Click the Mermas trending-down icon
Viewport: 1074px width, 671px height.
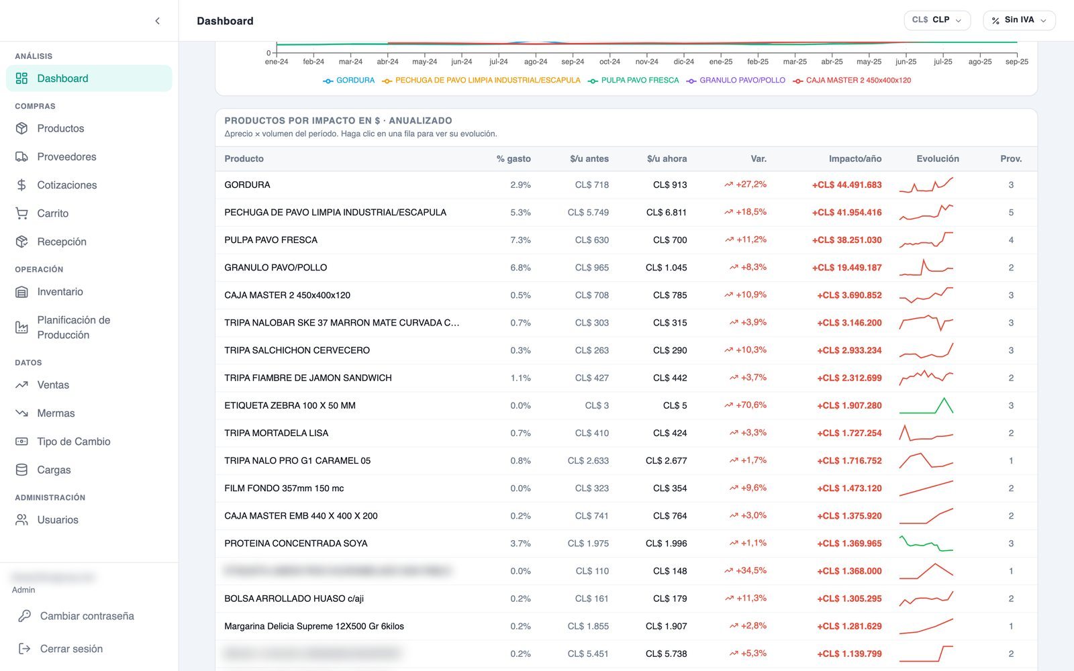[x=21, y=413]
